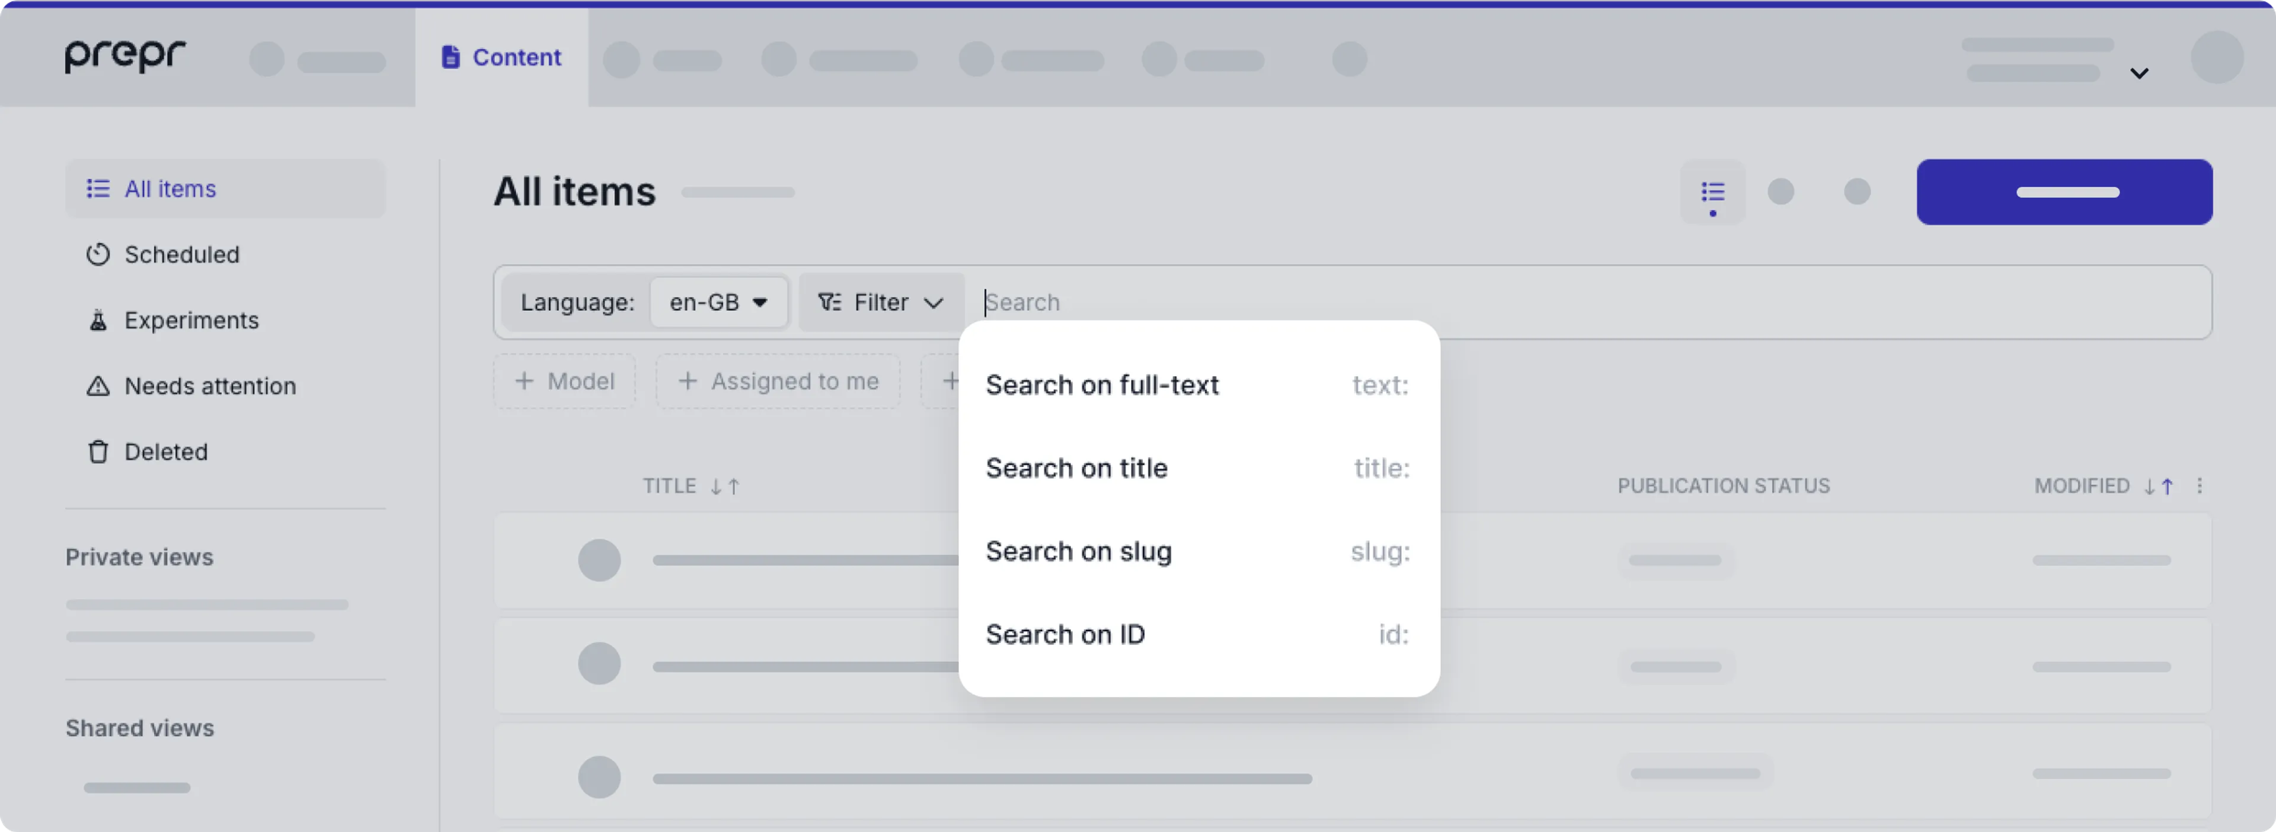Click the Scheduled clock icon
The width and height of the screenshot is (2276, 832).
[97, 254]
